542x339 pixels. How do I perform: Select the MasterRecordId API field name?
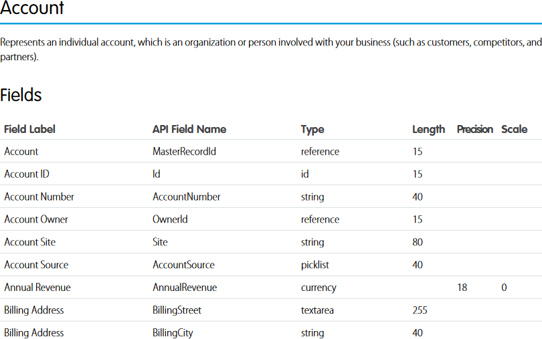point(184,152)
